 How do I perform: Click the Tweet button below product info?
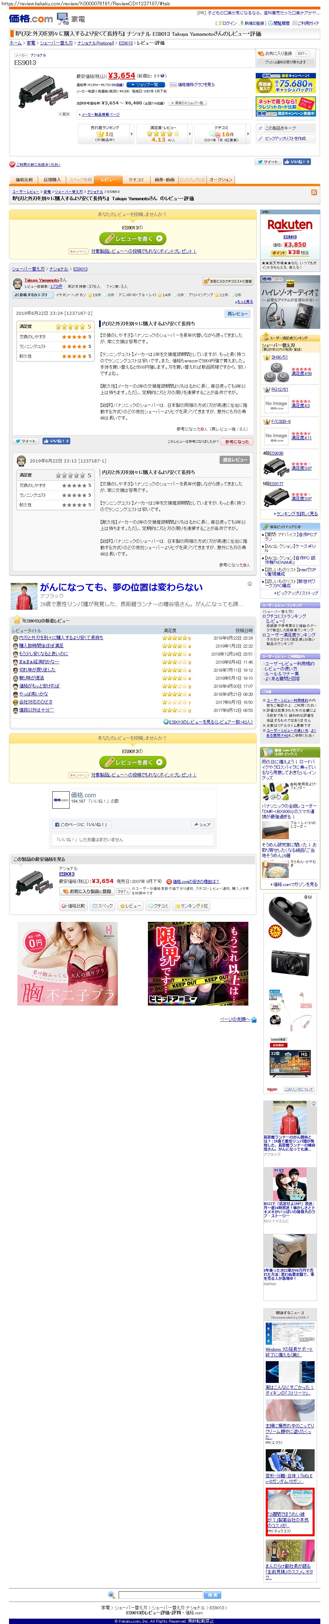(268, 162)
